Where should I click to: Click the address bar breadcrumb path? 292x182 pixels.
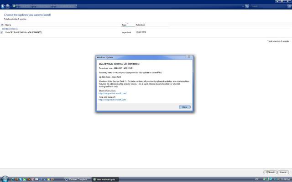pos(46,6)
